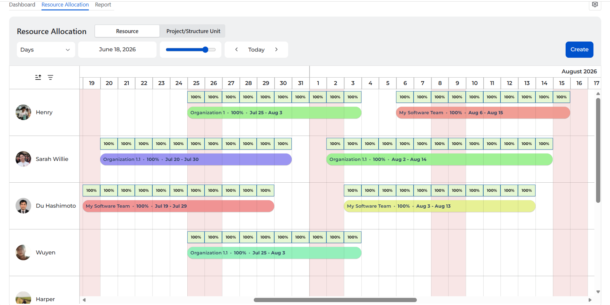The image size is (610, 305).
Task: Select Du Hashimoto resource name
Action: 56,206
